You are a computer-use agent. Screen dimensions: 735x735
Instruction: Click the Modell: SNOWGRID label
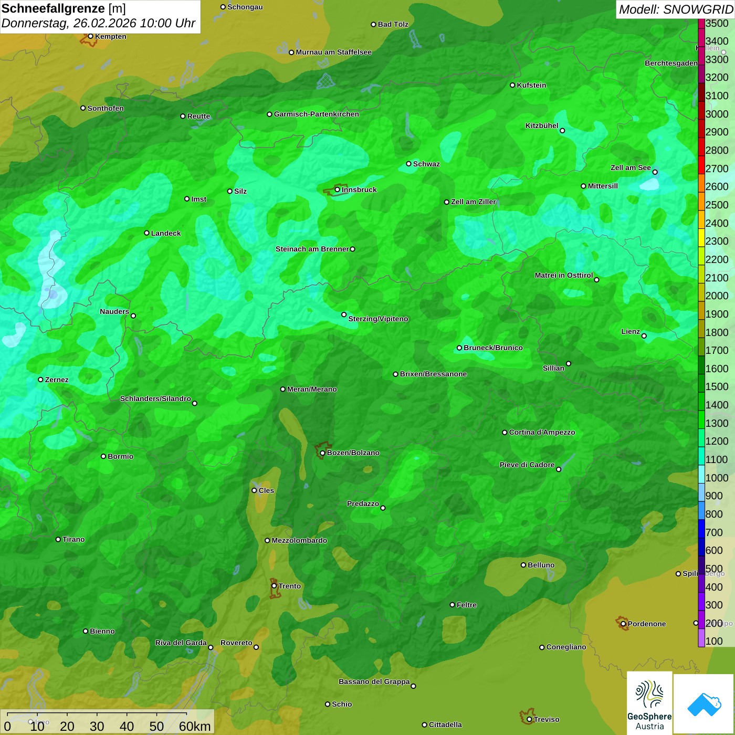[675, 9]
